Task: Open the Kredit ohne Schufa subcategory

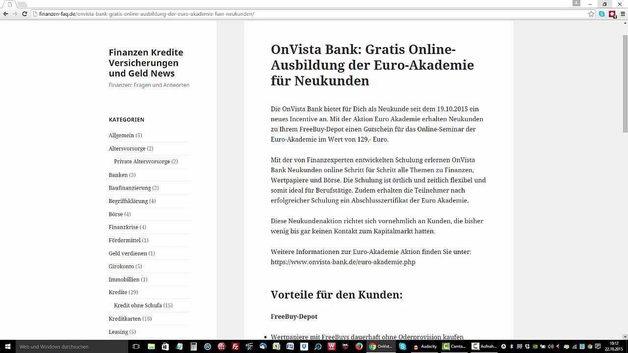Action: pos(138,305)
